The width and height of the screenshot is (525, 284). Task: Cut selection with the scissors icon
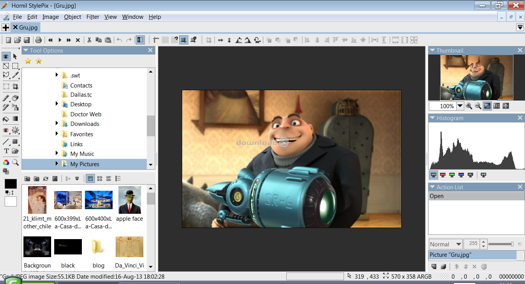click(89, 40)
